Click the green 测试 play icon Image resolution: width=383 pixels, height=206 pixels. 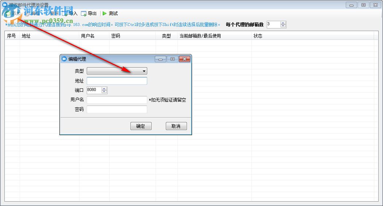click(x=105, y=14)
